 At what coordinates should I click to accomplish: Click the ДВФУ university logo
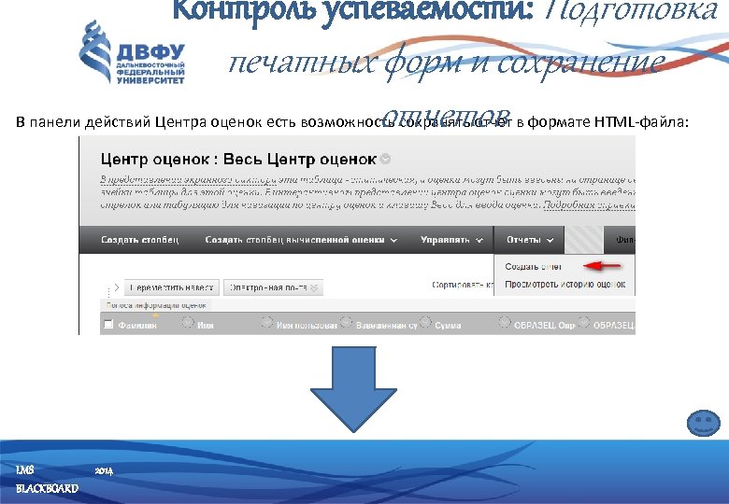[x=133, y=52]
